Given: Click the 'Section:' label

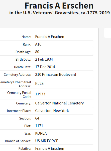Looking at the screenshot, I should click(x=25, y=118).
